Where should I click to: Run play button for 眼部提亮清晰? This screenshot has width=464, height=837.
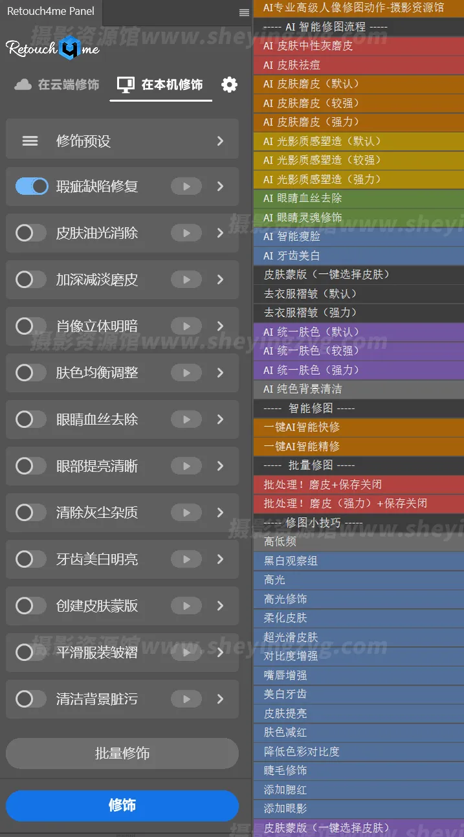click(186, 466)
